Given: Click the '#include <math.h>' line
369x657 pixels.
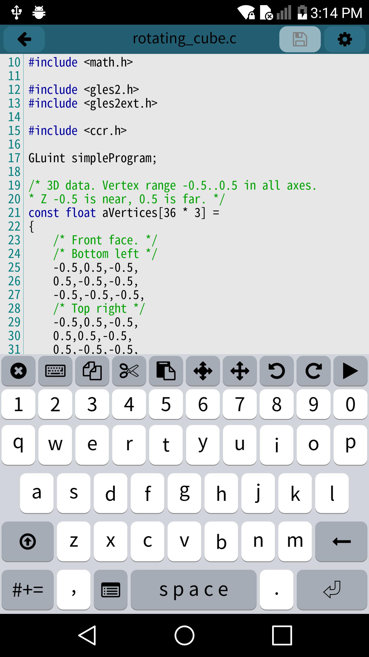Looking at the screenshot, I should point(80,62).
